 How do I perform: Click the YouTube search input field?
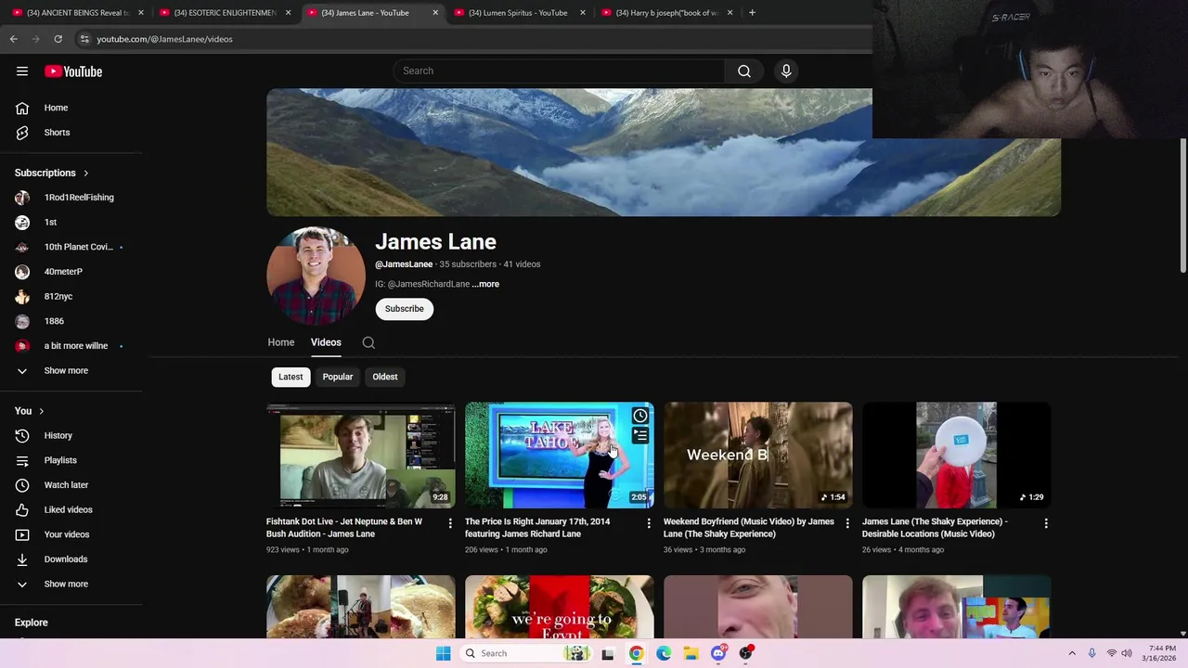(560, 71)
